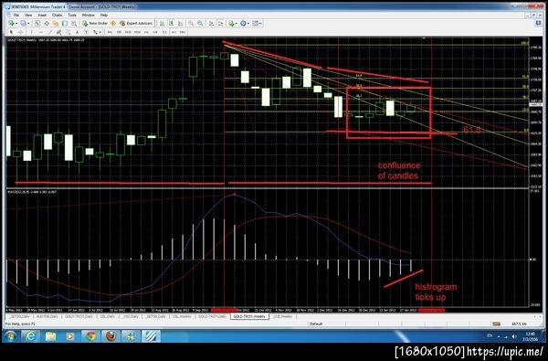Switch to W1 timeframe
This screenshot has height=361, width=548.
pos(174,32)
